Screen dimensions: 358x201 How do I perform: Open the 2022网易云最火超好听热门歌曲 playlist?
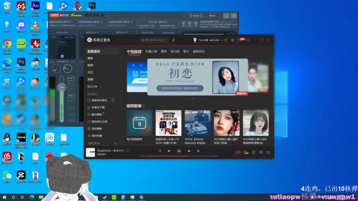click(x=226, y=123)
